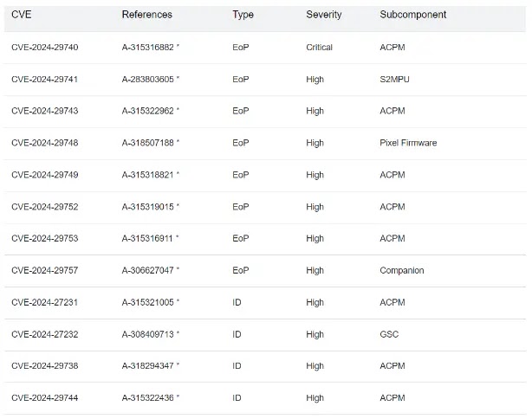This screenshot has width=532, height=419.
Task: Open reference A-318294347
Action: click(x=148, y=366)
